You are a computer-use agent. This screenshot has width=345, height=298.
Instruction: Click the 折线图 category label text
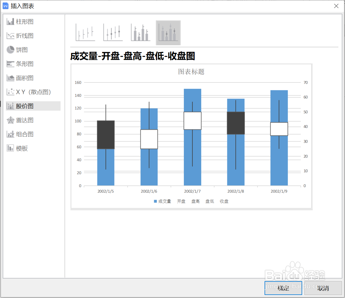tap(25, 36)
